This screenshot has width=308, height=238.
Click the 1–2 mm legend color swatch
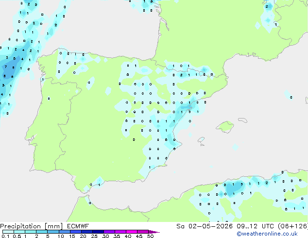tap(31, 232)
